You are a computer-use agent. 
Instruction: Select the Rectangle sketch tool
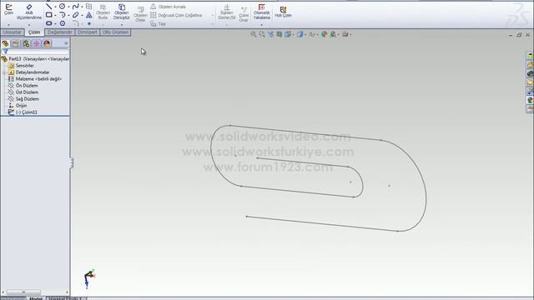(x=49, y=15)
